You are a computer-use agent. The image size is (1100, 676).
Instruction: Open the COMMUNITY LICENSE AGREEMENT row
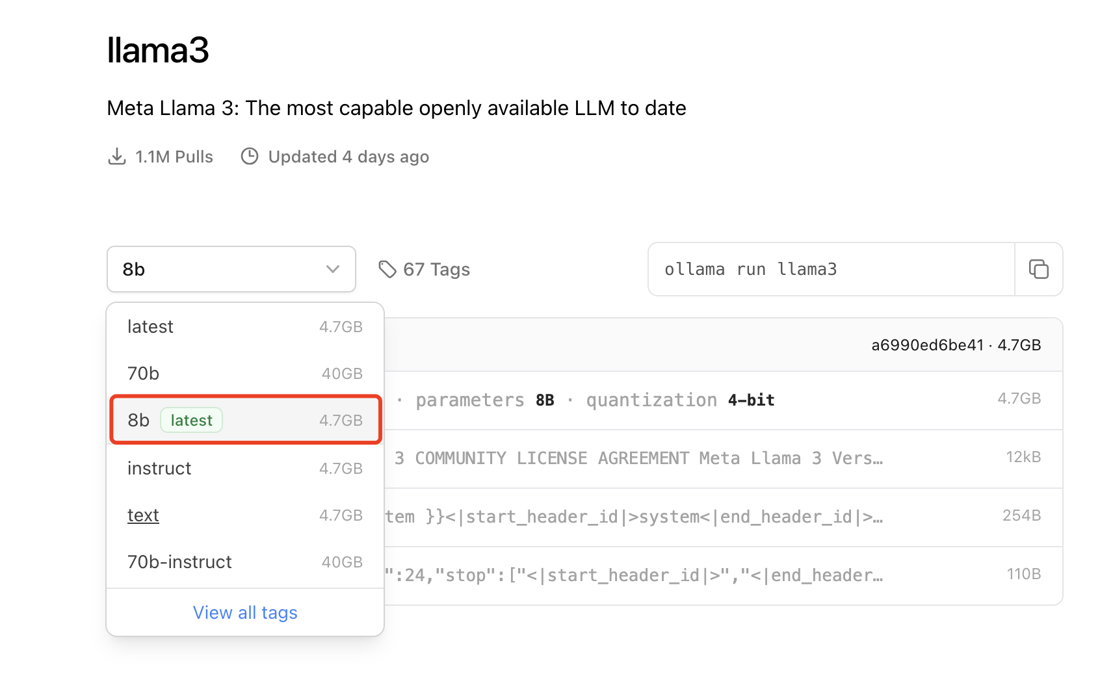[724, 458]
